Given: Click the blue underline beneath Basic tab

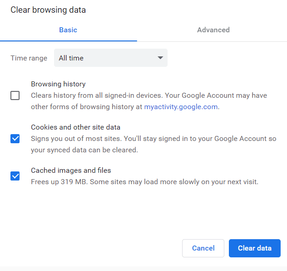Looking at the screenshot, I should coord(68,41).
